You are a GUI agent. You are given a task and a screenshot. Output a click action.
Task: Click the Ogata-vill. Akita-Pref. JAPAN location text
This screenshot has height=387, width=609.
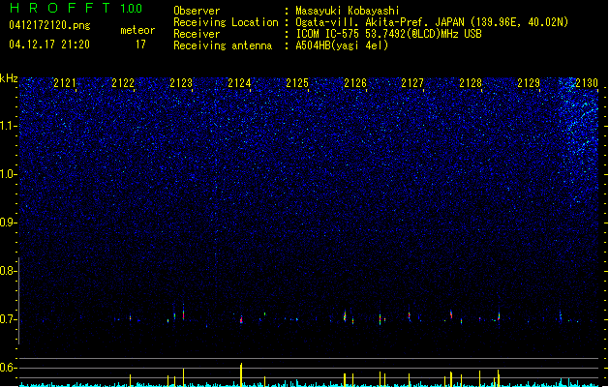(432, 22)
